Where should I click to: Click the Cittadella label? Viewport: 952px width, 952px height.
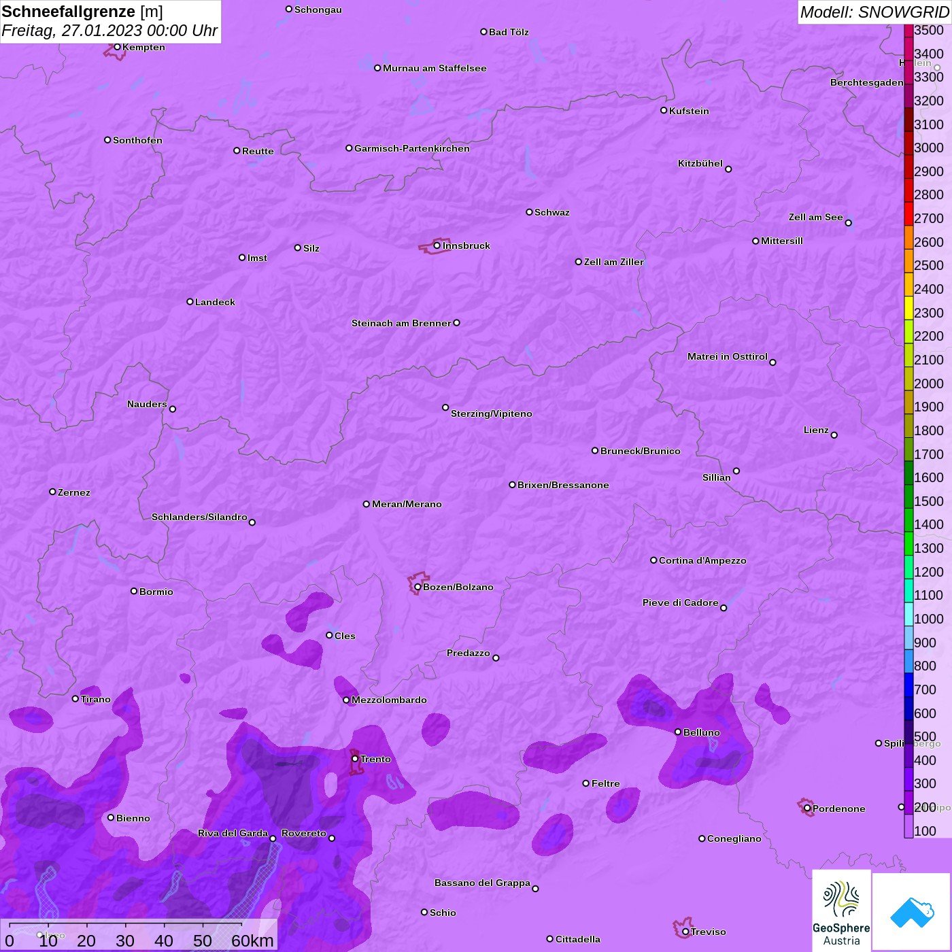pyautogui.click(x=578, y=939)
